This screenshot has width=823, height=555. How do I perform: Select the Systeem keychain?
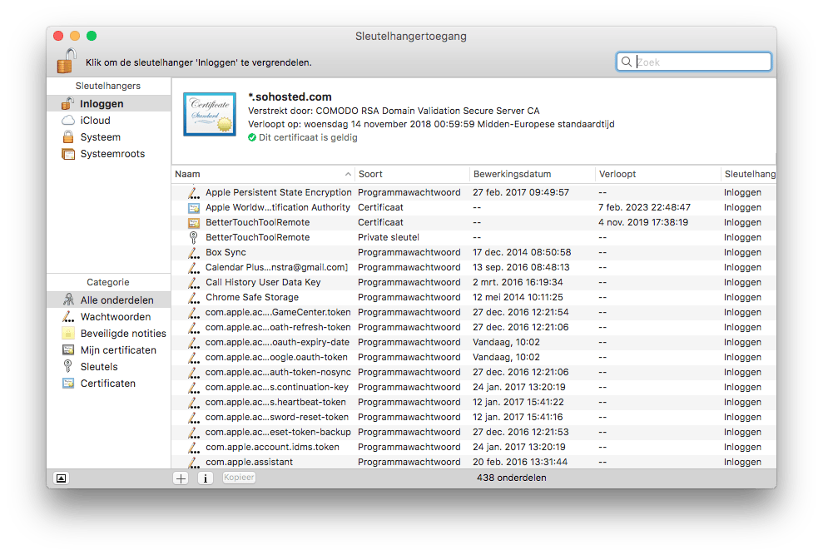click(x=109, y=137)
